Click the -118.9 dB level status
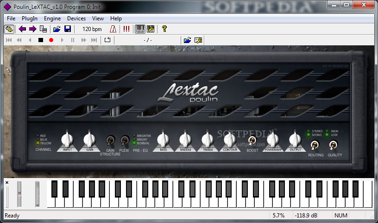The height and width of the screenshot is (223, 378). pyautogui.click(x=306, y=215)
